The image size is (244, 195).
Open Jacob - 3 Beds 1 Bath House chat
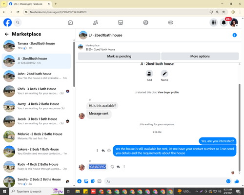coord(36,121)
